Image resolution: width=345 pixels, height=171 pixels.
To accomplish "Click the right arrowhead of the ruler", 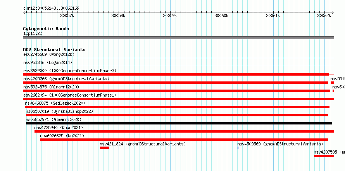I will [333, 12].
